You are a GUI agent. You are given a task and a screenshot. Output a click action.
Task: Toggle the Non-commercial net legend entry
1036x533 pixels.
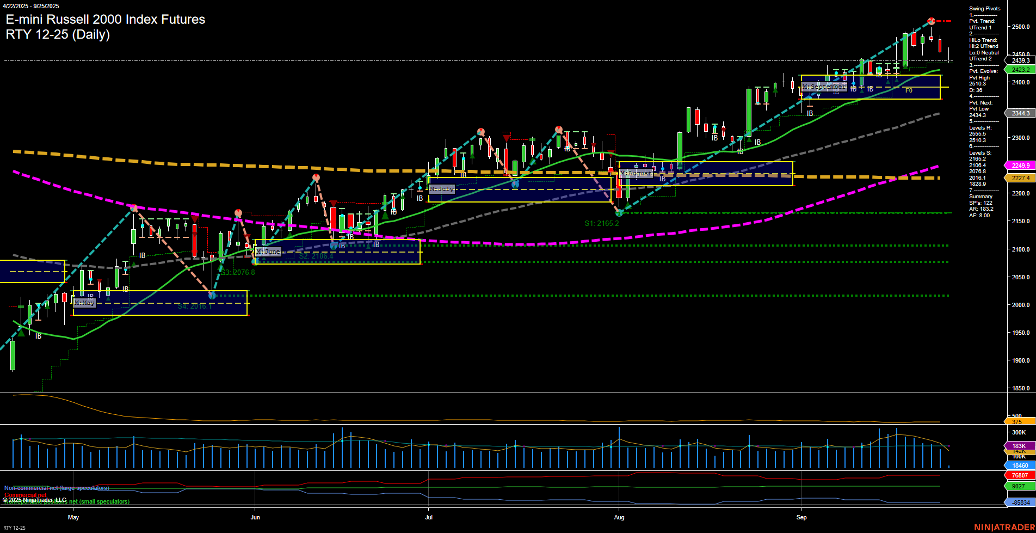pyautogui.click(x=57, y=488)
